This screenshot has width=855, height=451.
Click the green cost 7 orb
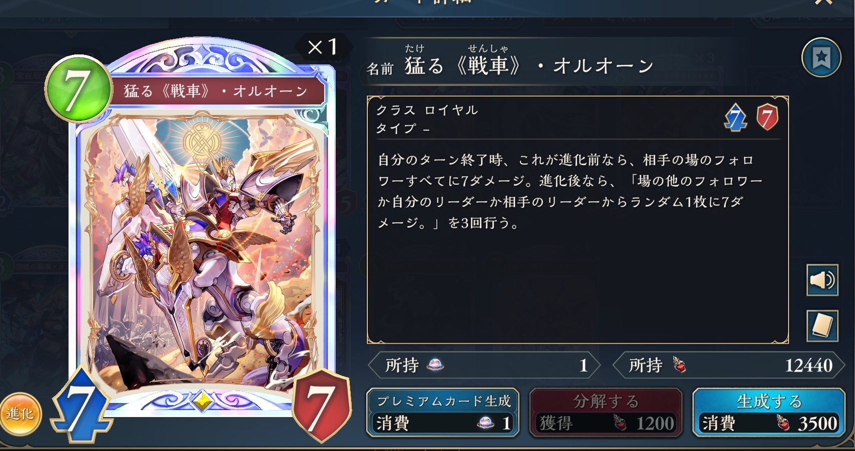point(78,89)
